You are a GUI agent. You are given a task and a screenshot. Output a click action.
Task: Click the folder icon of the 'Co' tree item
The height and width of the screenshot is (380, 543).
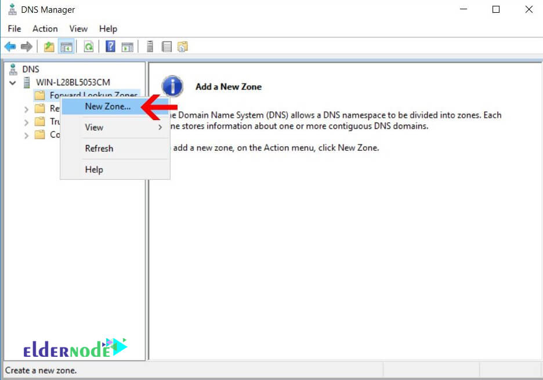[40, 135]
